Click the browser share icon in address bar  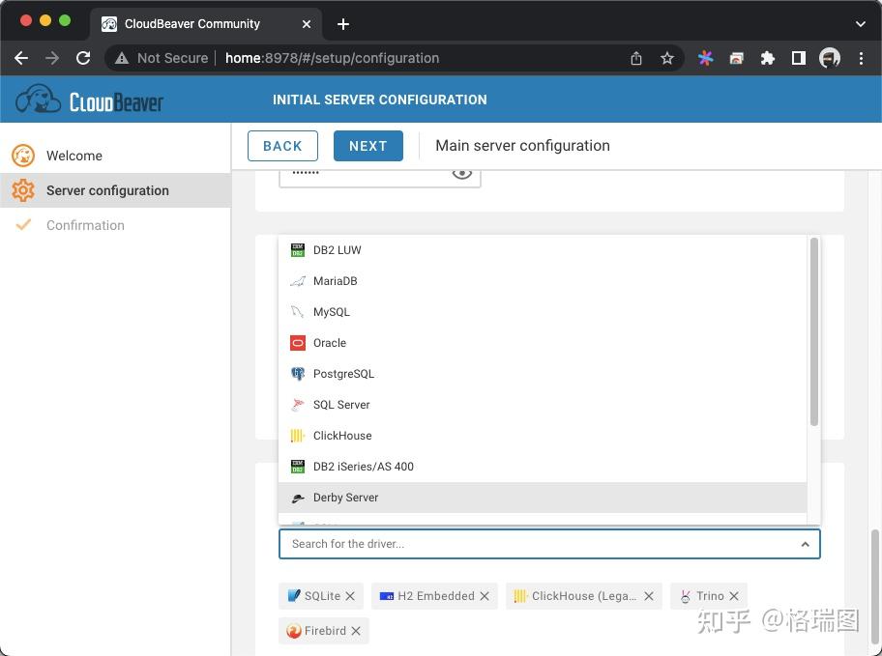(x=636, y=58)
